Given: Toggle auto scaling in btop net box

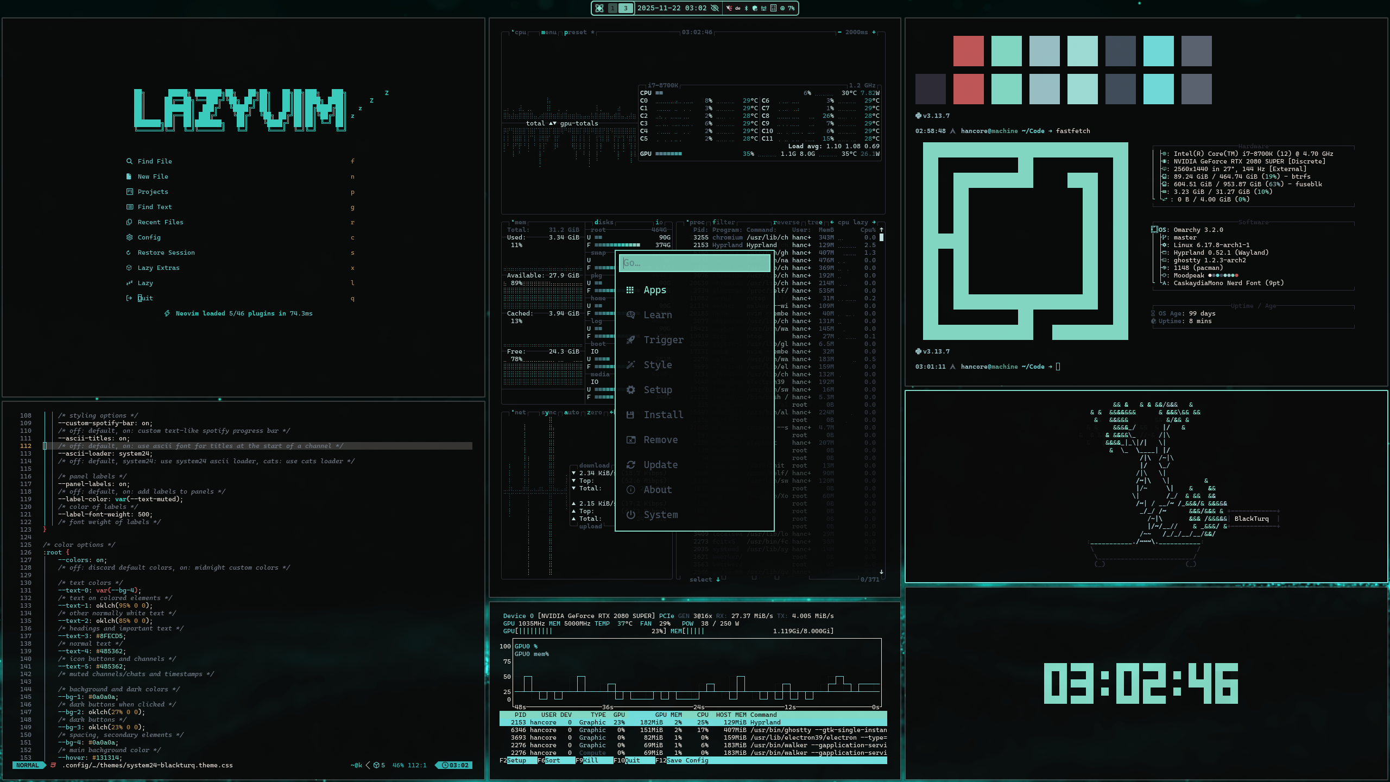Looking at the screenshot, I should click(572, 412).
